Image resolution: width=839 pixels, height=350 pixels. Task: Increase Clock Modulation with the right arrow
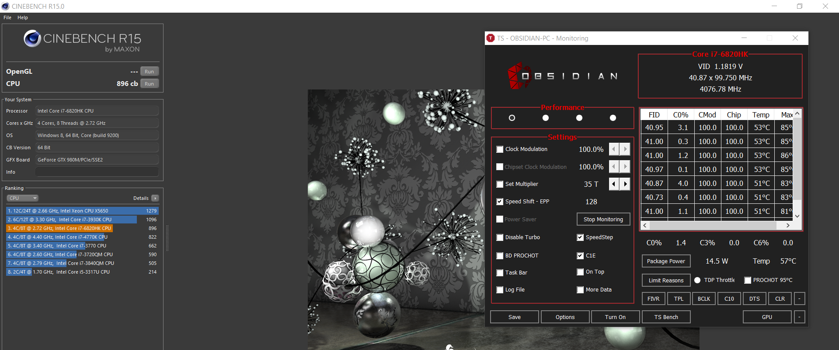[x=625, y=149]
